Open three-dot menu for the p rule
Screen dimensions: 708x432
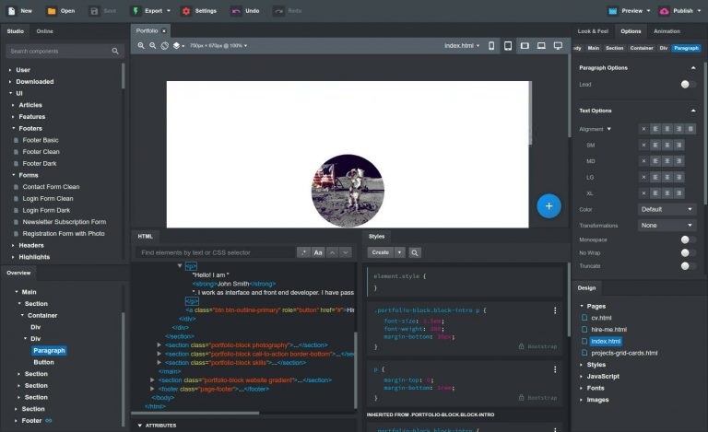(x=555, y=369)
